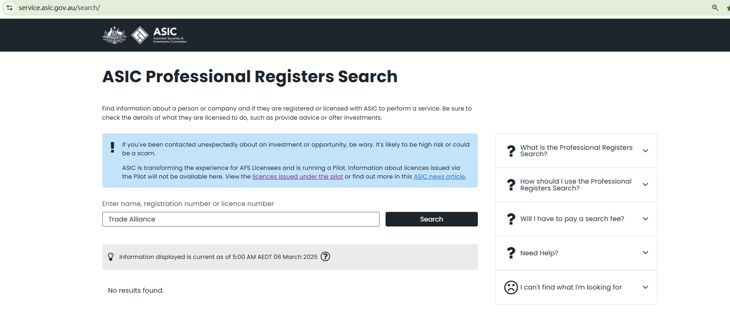Open the ASIC news article link
Screen dimensions: 730x316
point(439,177)
